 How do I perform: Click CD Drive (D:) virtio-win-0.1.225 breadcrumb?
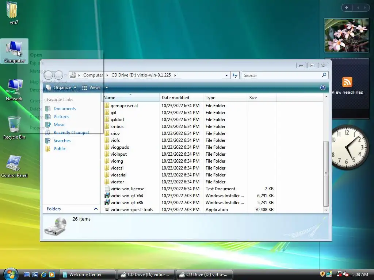[x=141, y=75]
